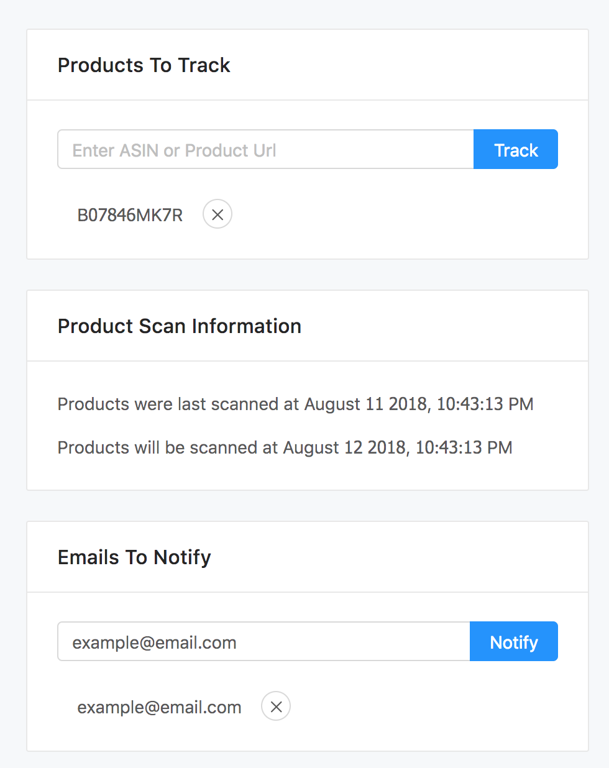The width and height of the screenshot is (609, 768).
Task: Focus the ASIN or Product Url field
Action: (266, 149)
